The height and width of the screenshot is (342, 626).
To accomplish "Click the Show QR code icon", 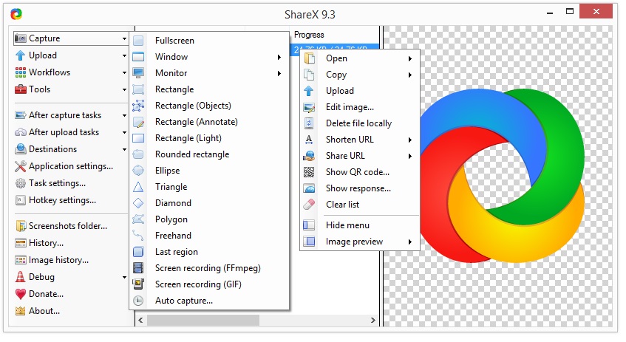I will coord(310,172).
